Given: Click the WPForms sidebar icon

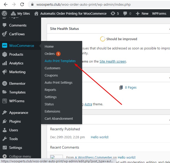Looking at the screenshot, I should click(5, 101).
